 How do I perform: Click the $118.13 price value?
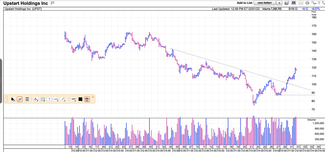[293, 9]
